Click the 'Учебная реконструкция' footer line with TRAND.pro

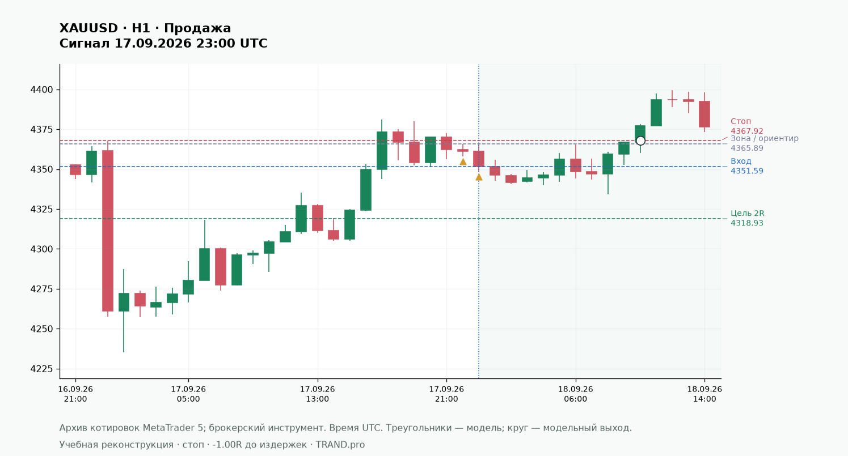[x=212, y=445]
